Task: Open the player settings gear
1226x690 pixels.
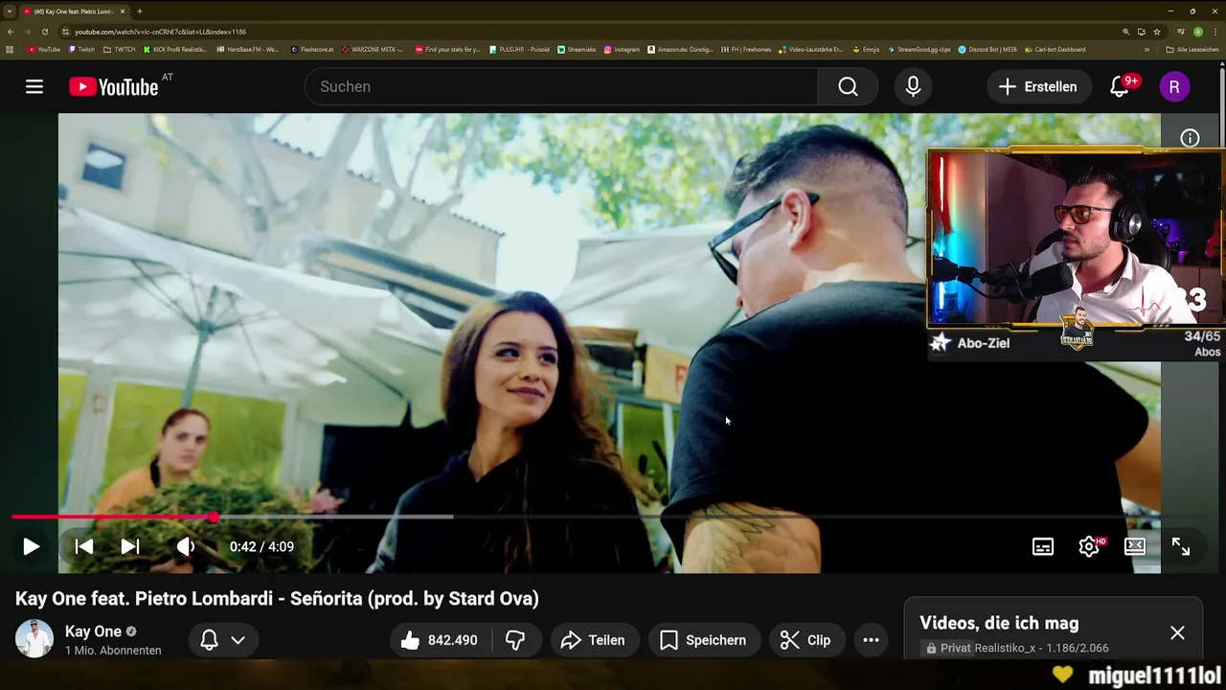Action: pos(1089,546)
